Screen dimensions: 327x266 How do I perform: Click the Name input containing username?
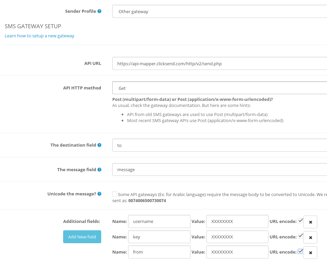tap(159, 222)
